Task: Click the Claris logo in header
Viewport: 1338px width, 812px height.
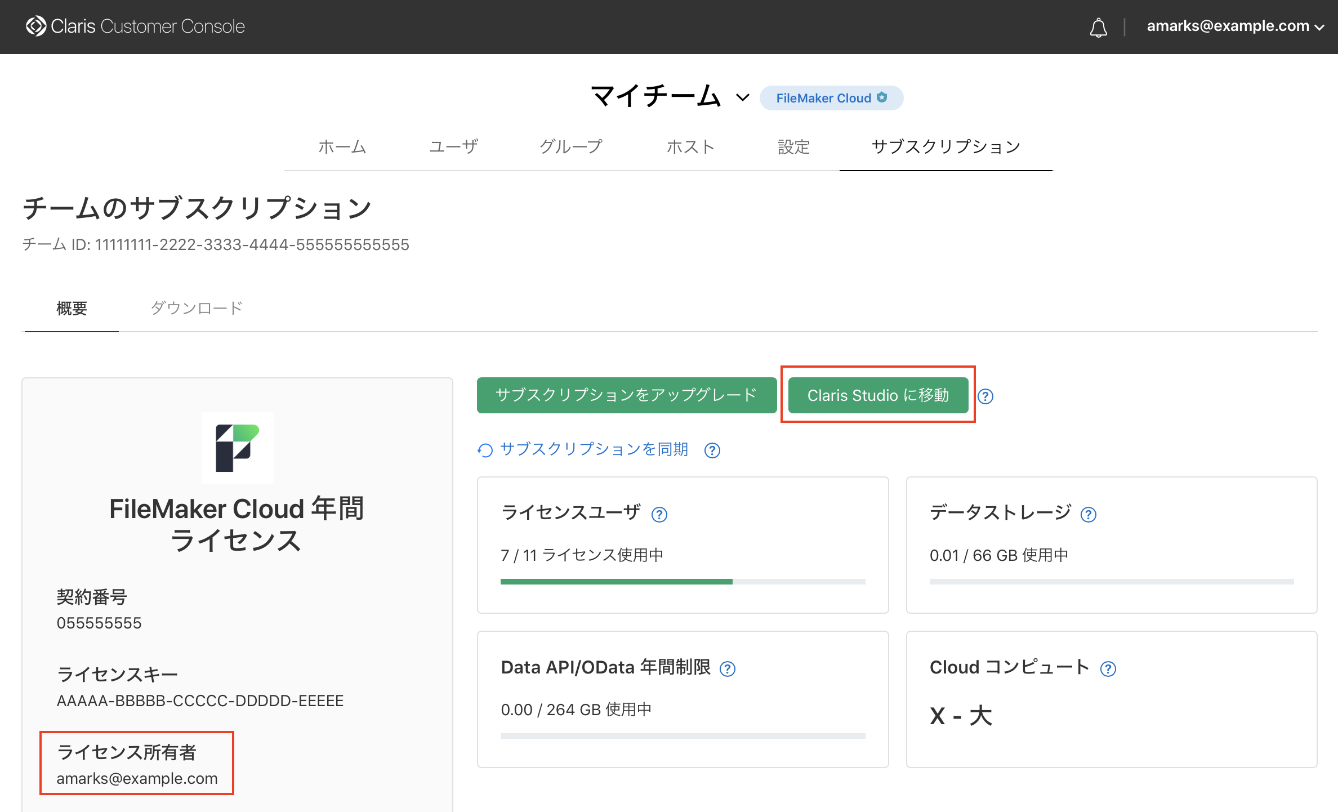Action: [x=36, y=26]
